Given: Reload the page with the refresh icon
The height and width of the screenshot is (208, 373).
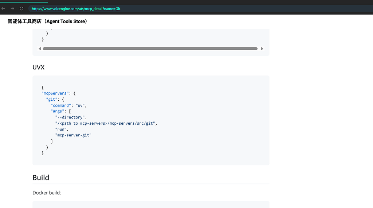Looking at the screenshot, I should click(x=21, y=9).
